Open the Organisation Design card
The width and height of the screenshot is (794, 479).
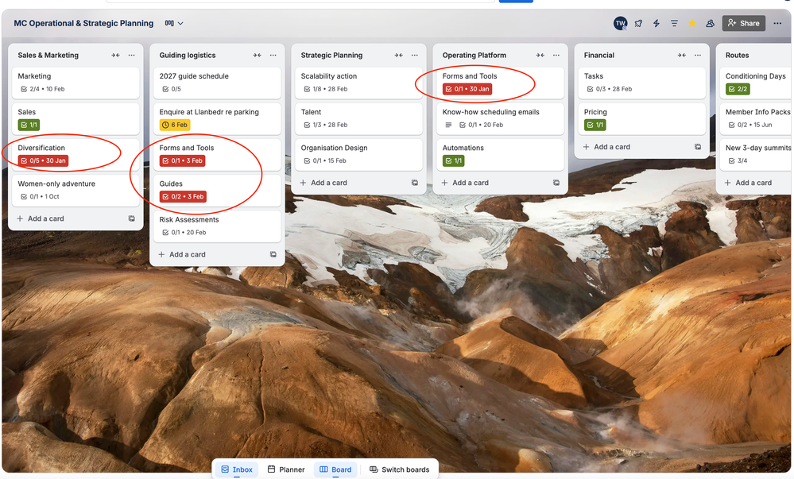point(359,154)
